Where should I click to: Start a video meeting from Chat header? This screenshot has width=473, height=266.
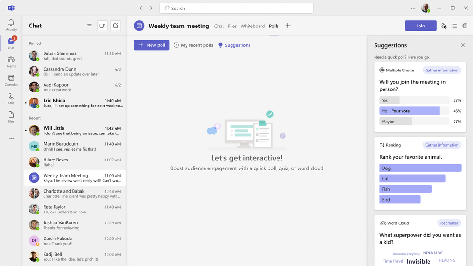(x=103, y=26)
